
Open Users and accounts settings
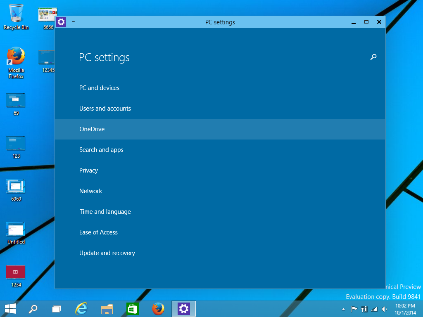pos(105,109)
